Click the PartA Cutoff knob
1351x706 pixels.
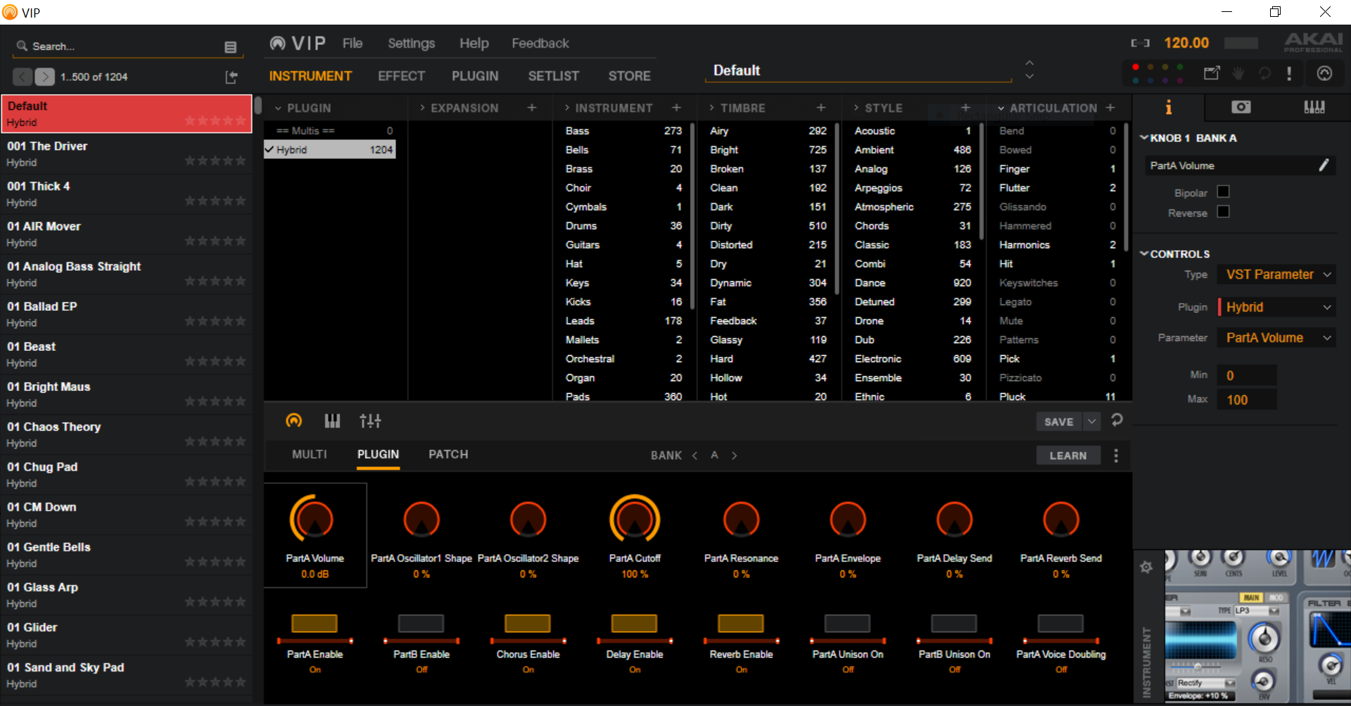(634, 520)
